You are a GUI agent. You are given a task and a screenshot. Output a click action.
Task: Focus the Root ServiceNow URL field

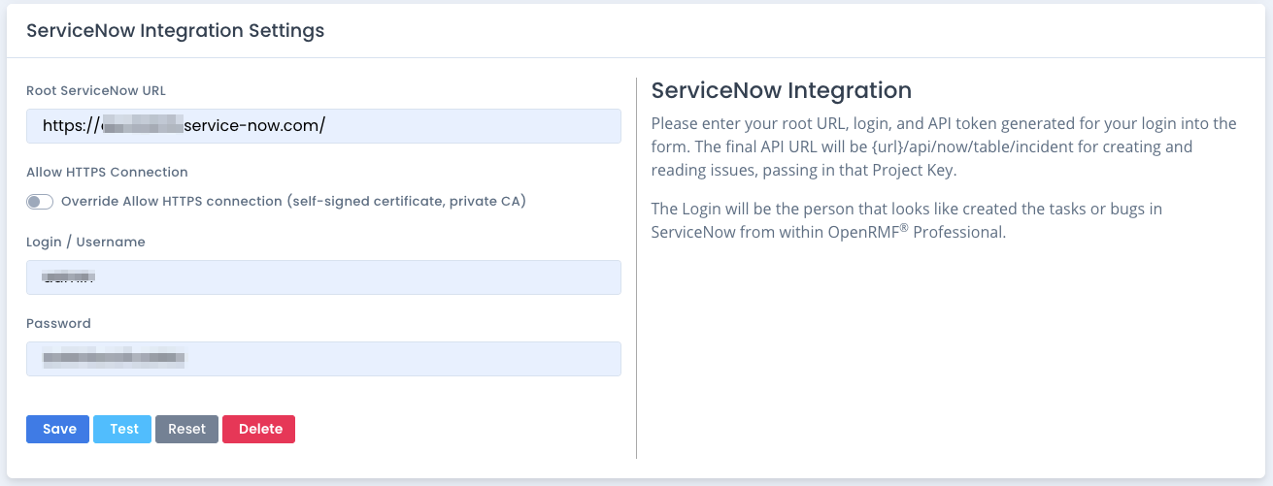point(323,126)
